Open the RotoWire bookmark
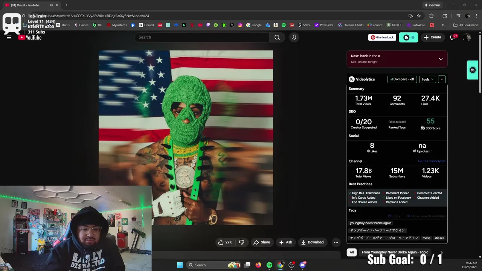This screenshot has width=482, height=271. 416,25
